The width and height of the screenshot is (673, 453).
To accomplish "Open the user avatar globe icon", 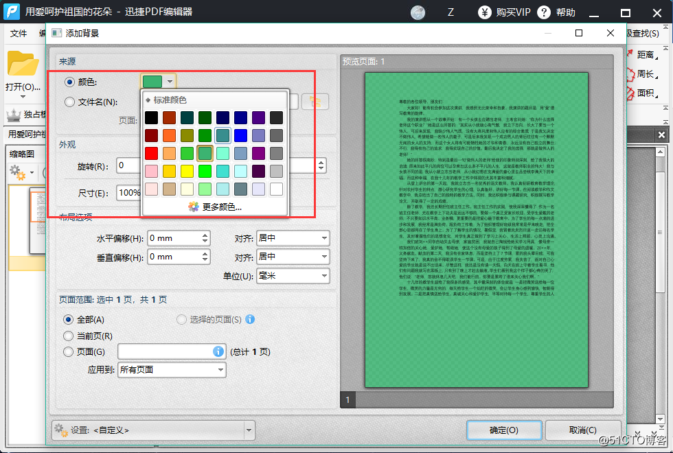I will (x=418, y=12).
